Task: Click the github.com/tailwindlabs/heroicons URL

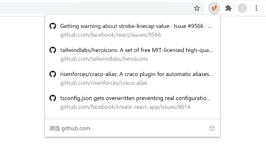Action: (x=104, y=59)
